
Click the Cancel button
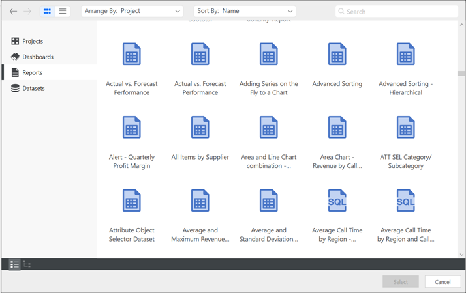tap(443, 281)
